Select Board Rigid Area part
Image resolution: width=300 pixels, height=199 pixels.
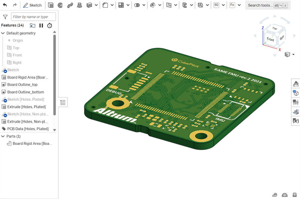32,144
